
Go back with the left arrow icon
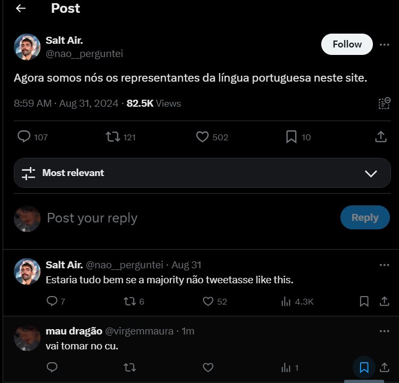tap(21, 9)
